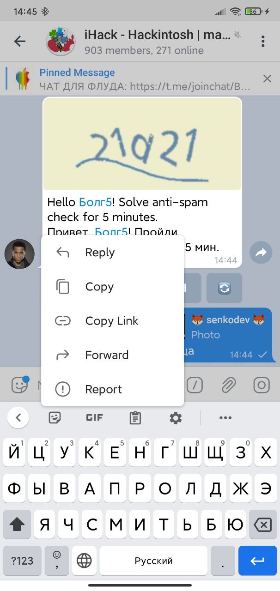Dismiss the pinned message bar
The image size is (280, 591).
click(x=267, y=78)
